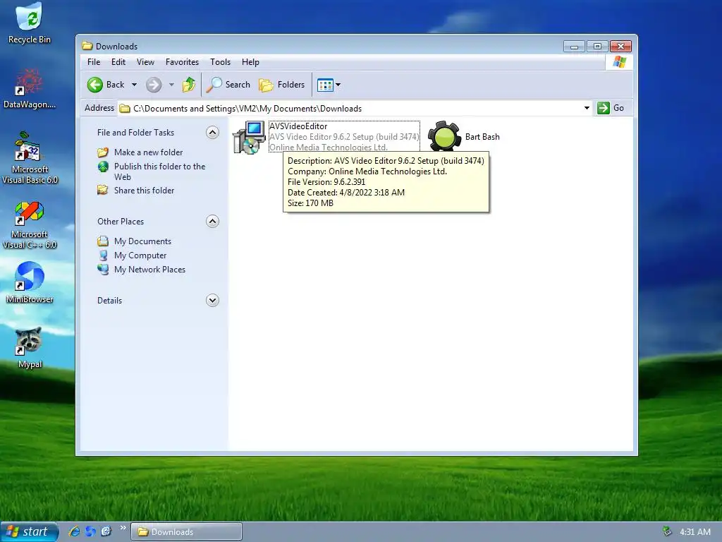Collapse the File and Folder Tasks panel

(212, 133)
